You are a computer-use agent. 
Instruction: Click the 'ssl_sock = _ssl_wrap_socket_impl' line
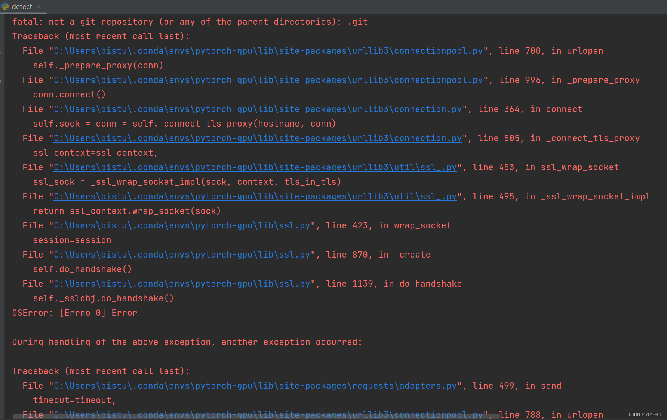click(x=187, y=182)
